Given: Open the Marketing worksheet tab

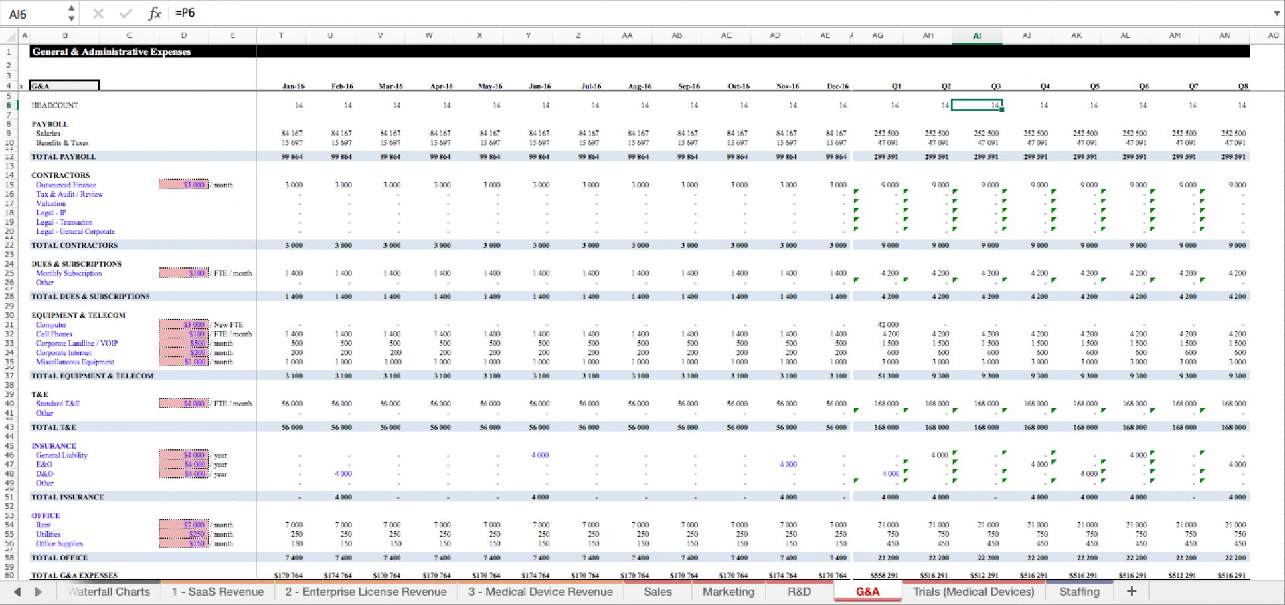Looking at the screenshot, I should pos(728,591).
